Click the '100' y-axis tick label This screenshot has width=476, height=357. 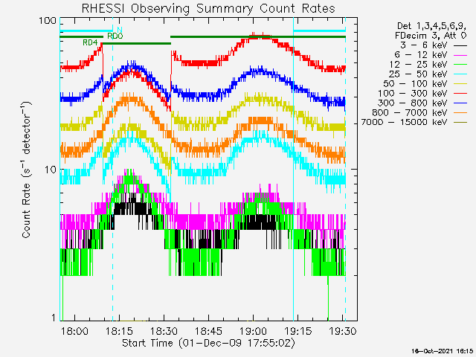click(x=48, y=21)
